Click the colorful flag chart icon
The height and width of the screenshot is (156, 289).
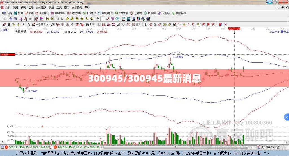42,19
